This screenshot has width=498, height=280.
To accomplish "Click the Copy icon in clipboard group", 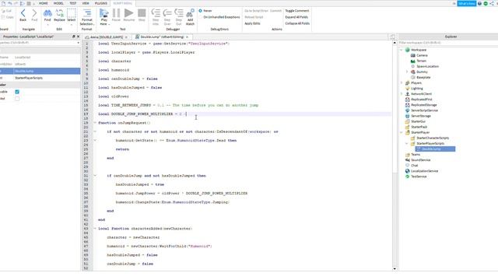I will pyautogui.click(x=3, y=17).
